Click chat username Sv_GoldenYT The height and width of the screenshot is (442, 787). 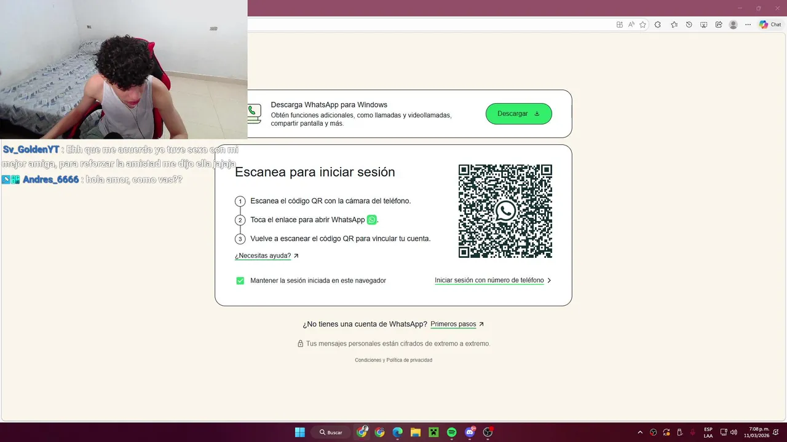pos(31,150)
